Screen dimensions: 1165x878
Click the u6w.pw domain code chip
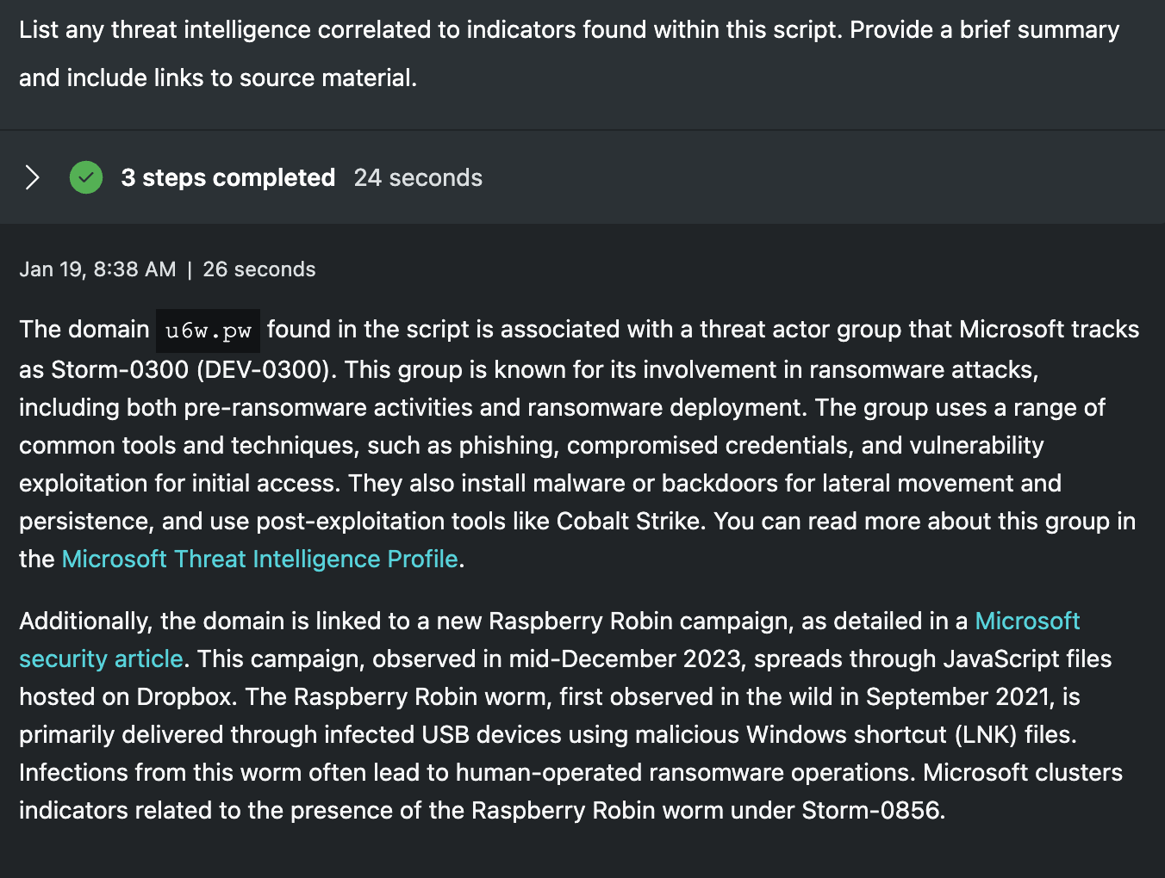click(208, 331)
